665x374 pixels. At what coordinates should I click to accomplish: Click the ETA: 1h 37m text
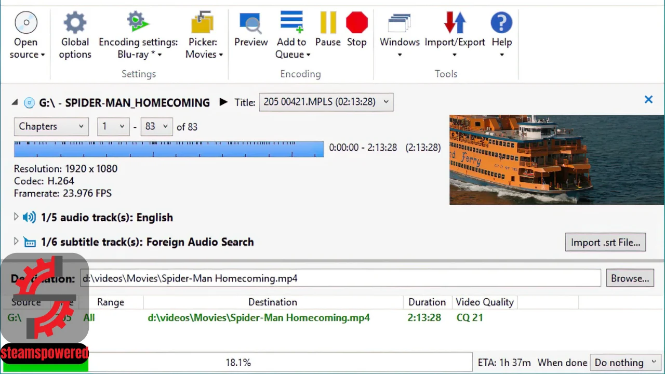click(504, 363)
